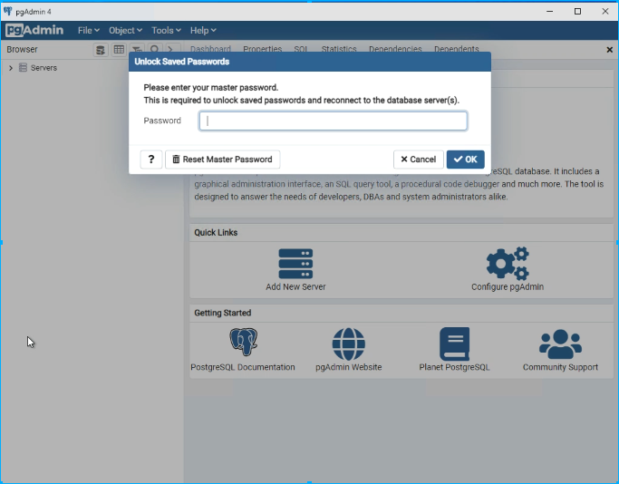Click the Reset Master Password button

[x=222, y=160]
